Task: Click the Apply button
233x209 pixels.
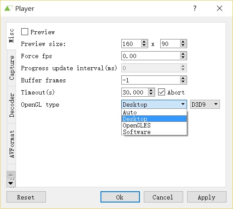Action: (207, 197)
